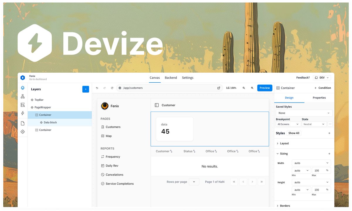The width and height of the screenshot is (352, 211).
Task: Click the Width Max 100 input
Action: click(321, 171)
